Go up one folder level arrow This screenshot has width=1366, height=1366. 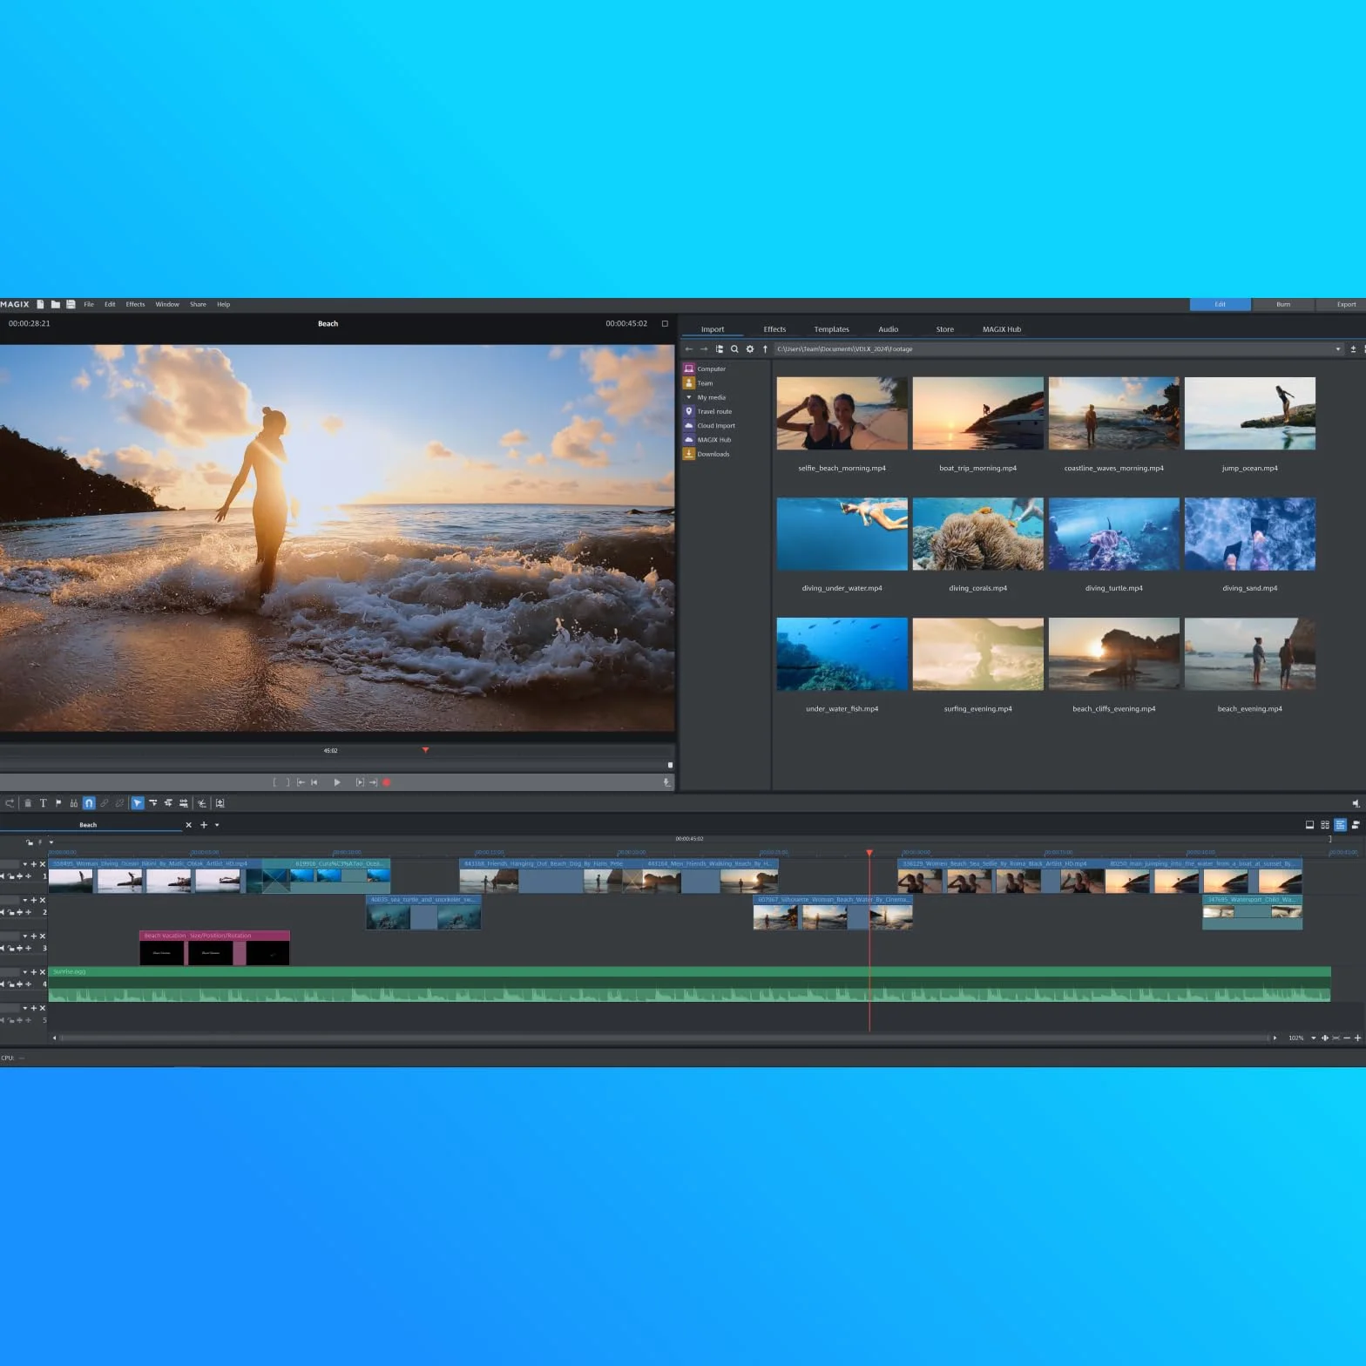coord(765,348)
